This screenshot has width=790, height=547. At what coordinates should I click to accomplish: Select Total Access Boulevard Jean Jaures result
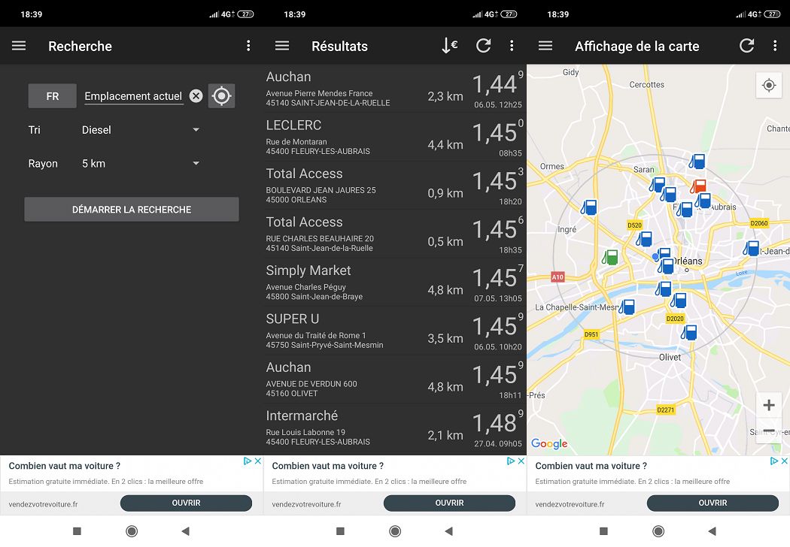pos(395,186)
